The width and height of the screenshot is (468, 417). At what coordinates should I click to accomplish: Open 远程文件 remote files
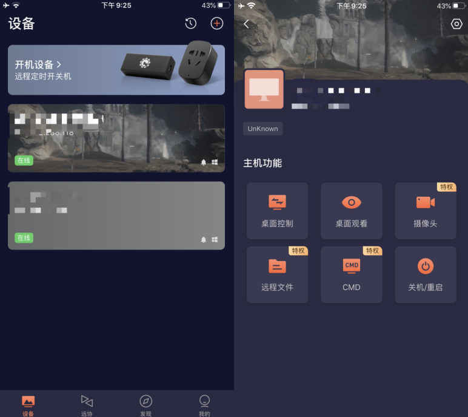pyautogui.click(x=277, y=274)
